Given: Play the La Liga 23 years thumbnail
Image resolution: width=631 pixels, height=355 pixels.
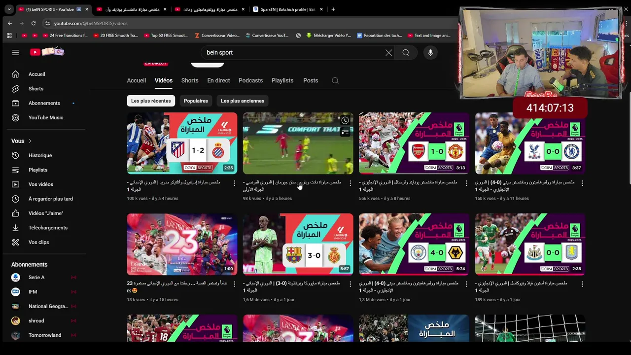Looking at the screenshot, I should click(182, 244).
